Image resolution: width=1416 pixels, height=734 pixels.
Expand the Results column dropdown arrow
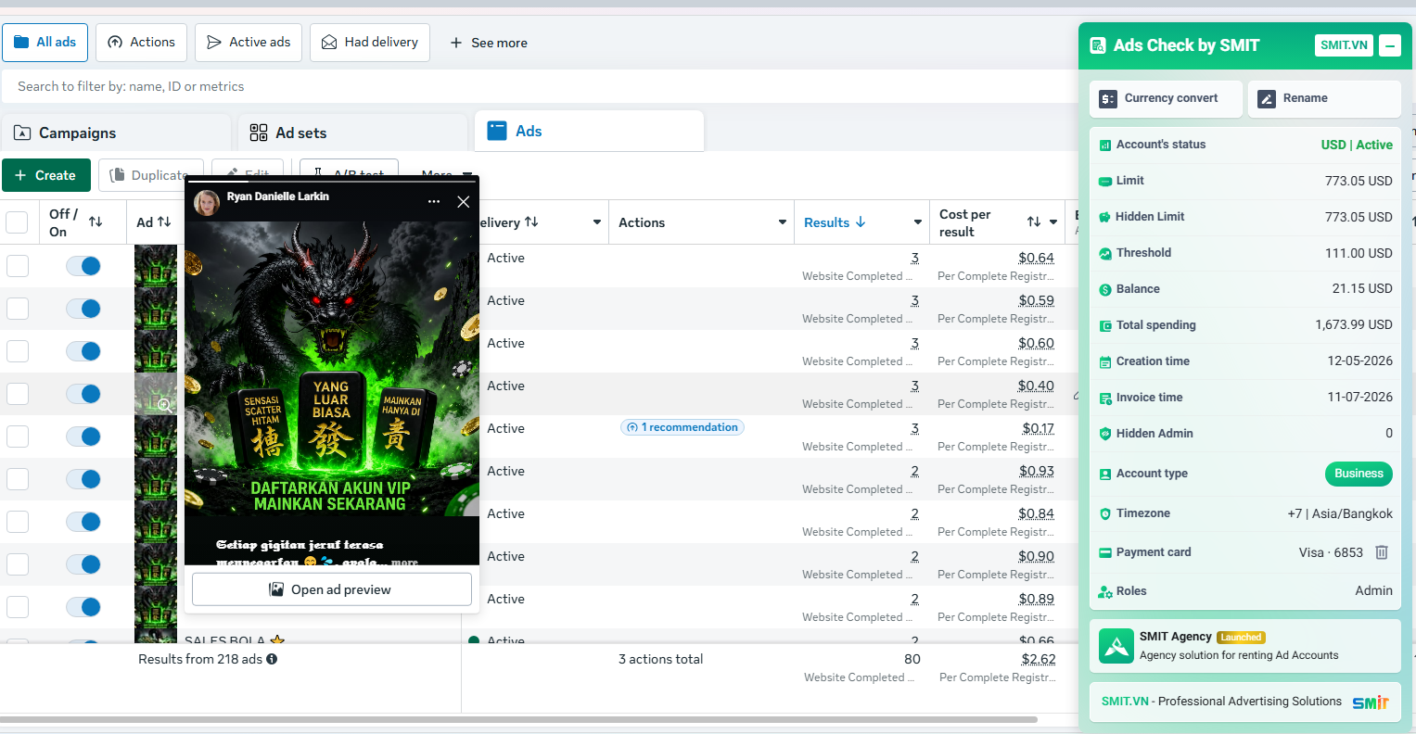tap(918, 222)
